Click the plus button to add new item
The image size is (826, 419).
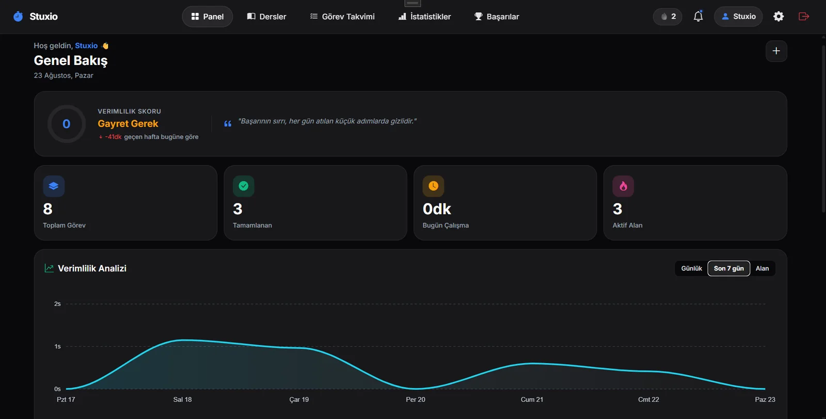[776, 51]
